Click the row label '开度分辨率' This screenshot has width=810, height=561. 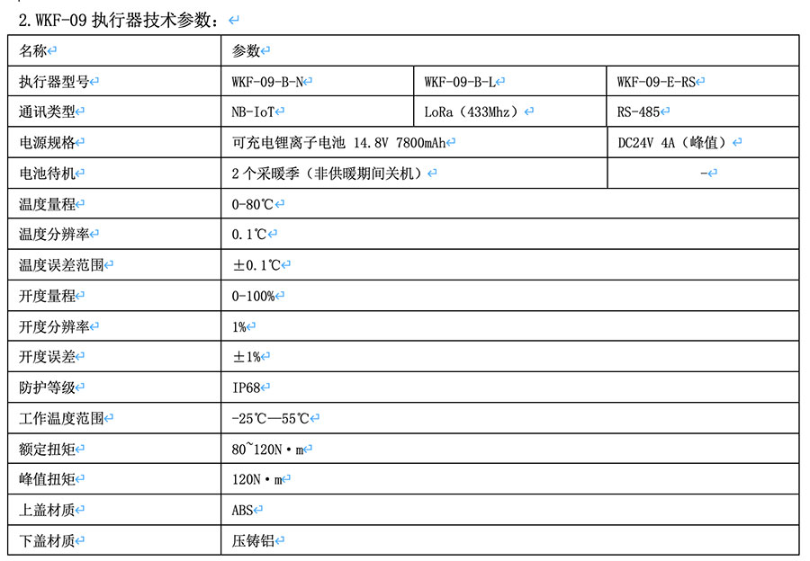54,326
